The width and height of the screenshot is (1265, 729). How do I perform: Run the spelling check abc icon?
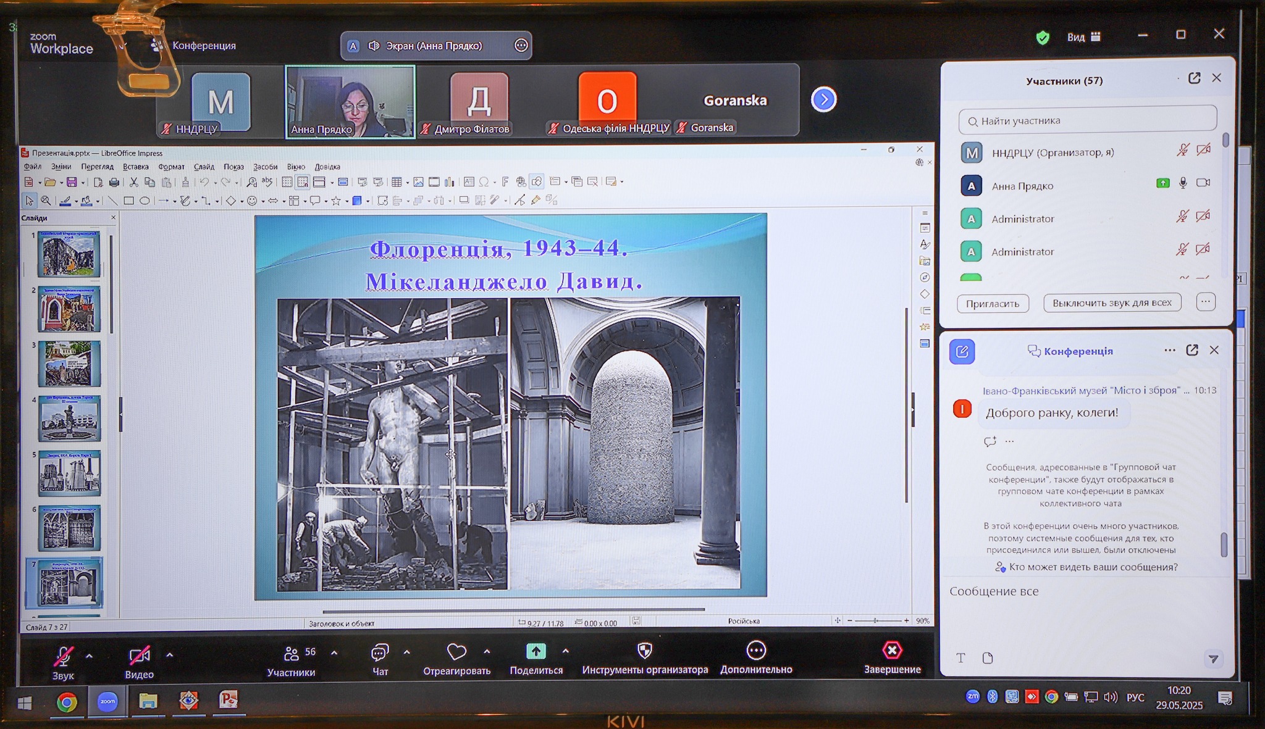click(267, 181)
